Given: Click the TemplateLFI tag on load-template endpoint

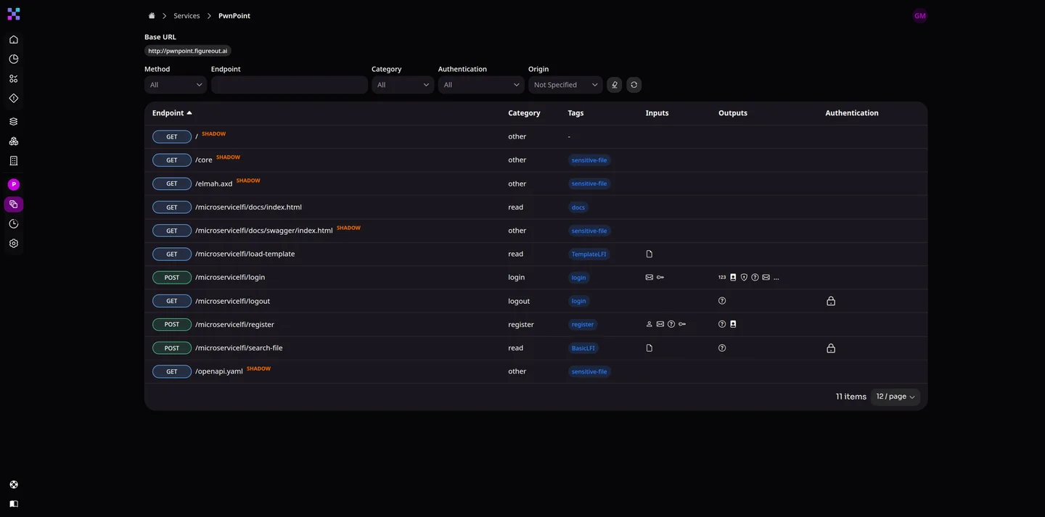Looking at the screenshot, I should click(x=589, y=253).
